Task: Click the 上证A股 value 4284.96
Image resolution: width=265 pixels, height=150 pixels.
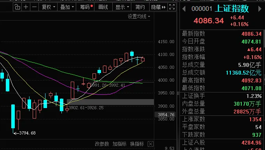Action: click(x=251, y=143)
